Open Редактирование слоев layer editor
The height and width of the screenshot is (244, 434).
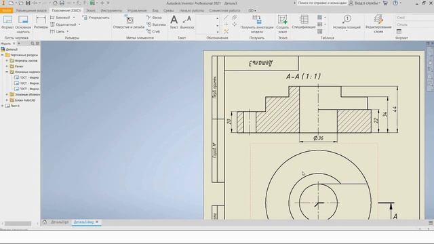(x=378, y=24)
